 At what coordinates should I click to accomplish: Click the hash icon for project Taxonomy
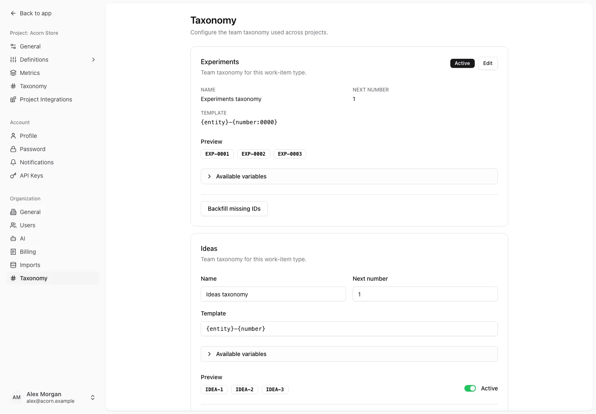click(x=13, y=86)
